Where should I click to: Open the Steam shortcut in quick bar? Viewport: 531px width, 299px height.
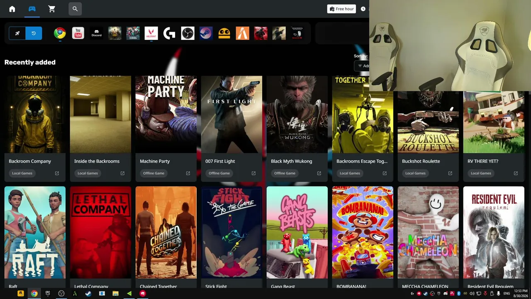[206, 33]
